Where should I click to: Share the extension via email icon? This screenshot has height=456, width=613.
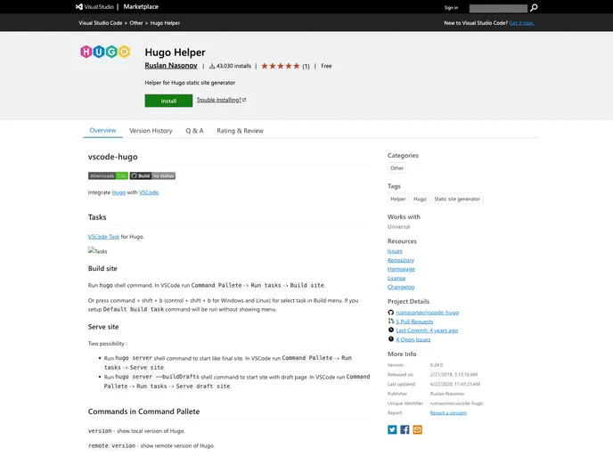point(418,430)
